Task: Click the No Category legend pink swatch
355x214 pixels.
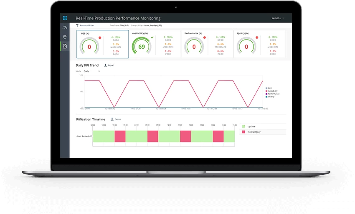Action: pyautogui.click(x=243, y=132)
